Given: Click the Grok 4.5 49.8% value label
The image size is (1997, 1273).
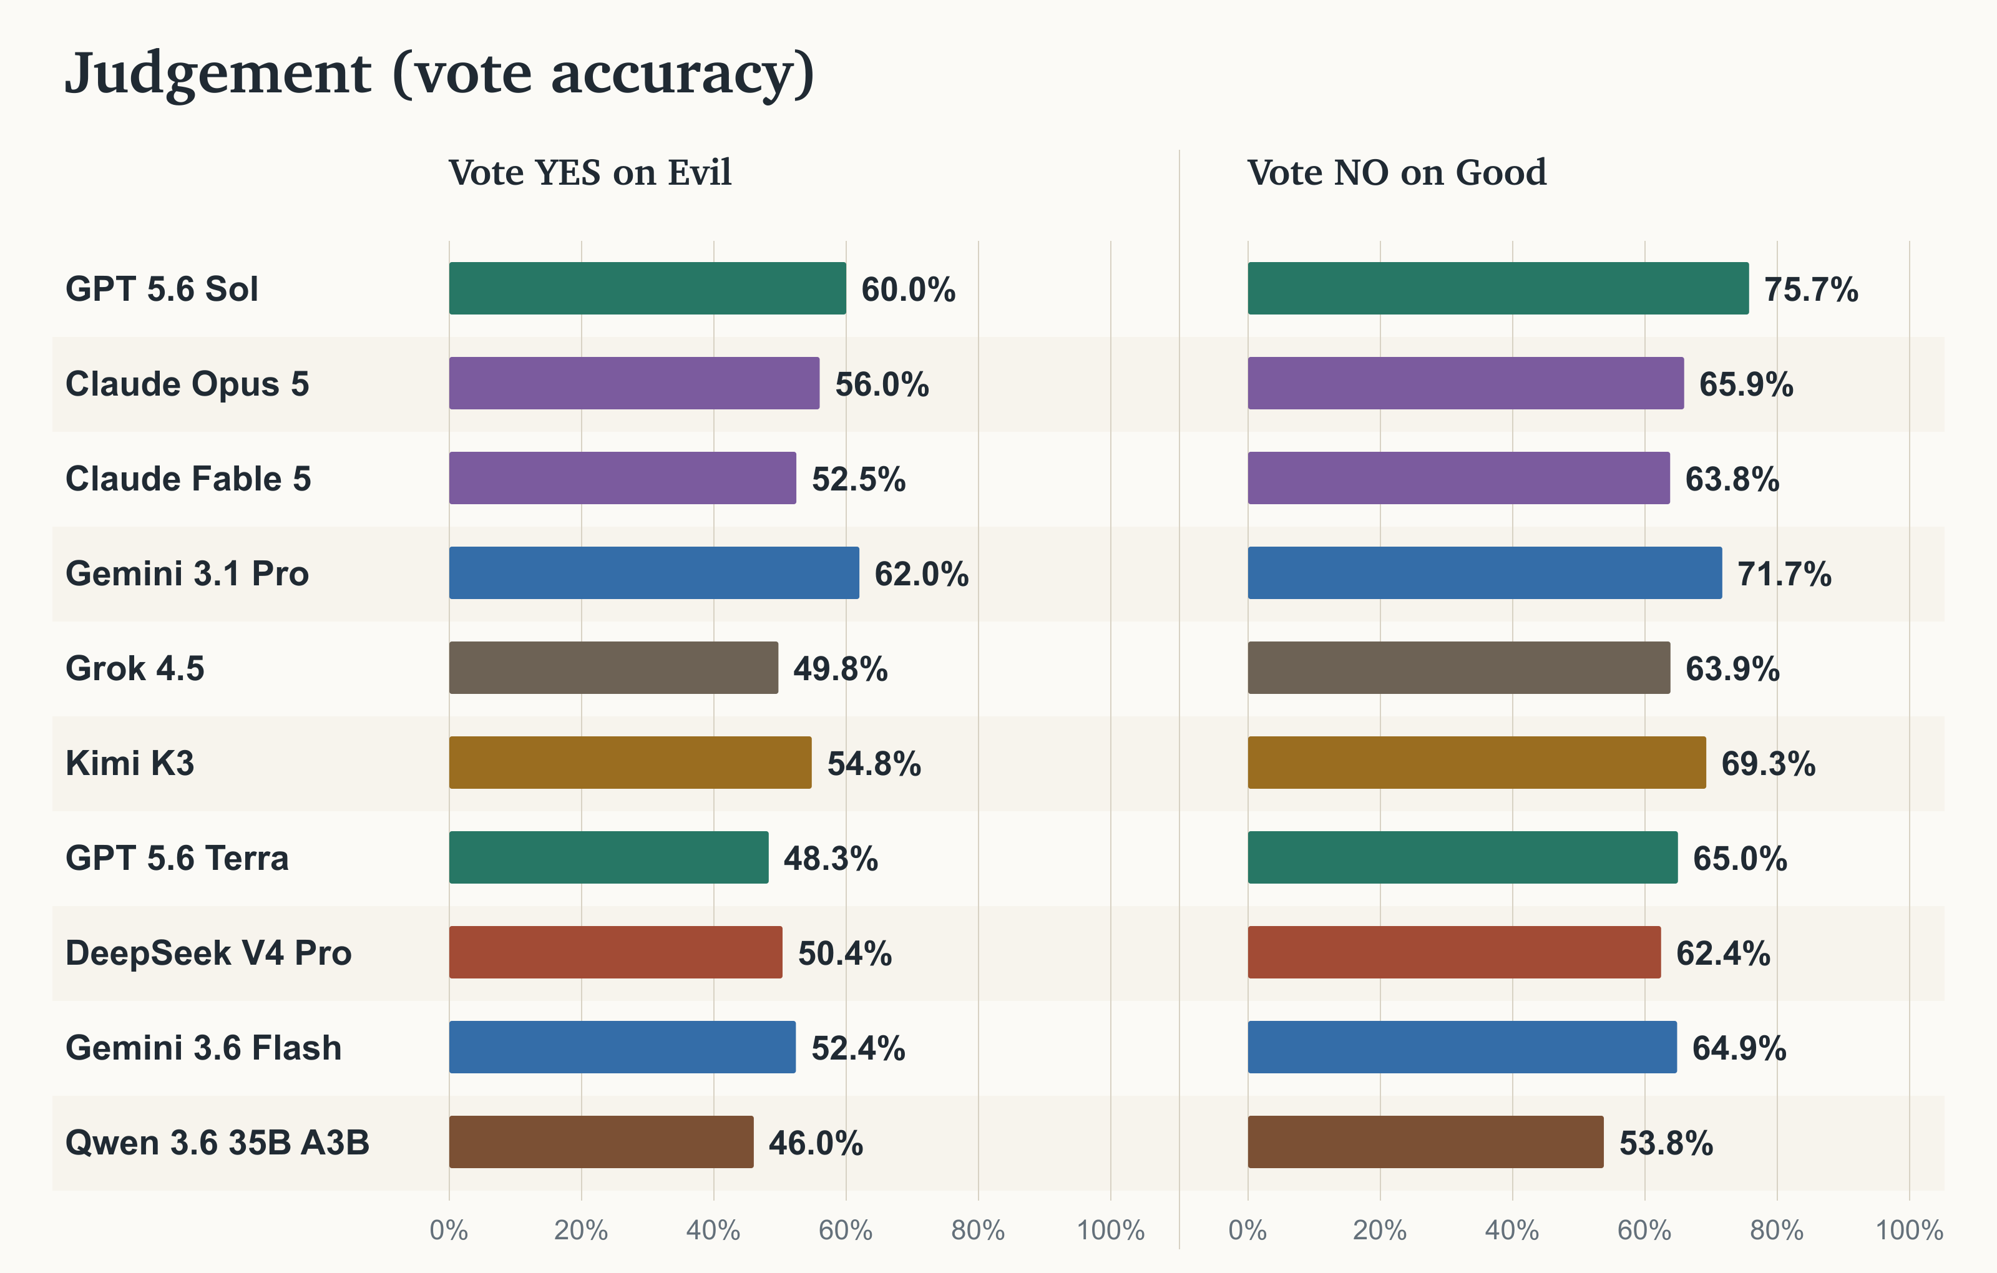Looking at the screenshot, I should [x=840, y=668].
